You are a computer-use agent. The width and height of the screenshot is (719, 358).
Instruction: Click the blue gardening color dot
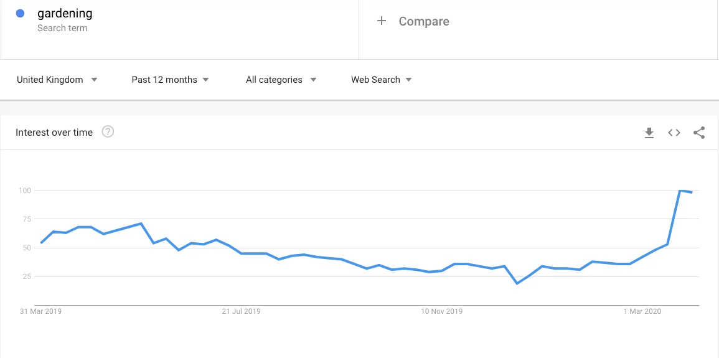[x=20, y=14]
